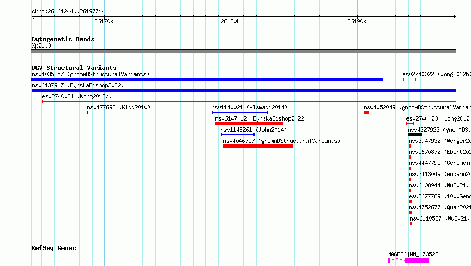The width and height of the screenshot is (471, 266).
Task: Open the nsv6108944 (Wu2021) label
Action: [x=439, y=185]
